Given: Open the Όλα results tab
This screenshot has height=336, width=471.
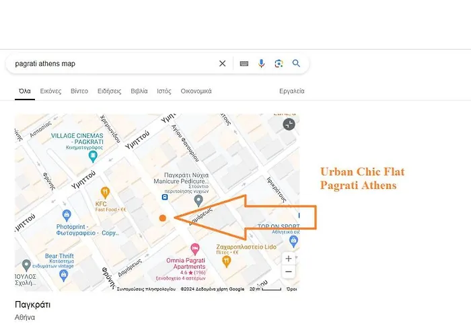Looking at the screenshot, I should 25,91.
